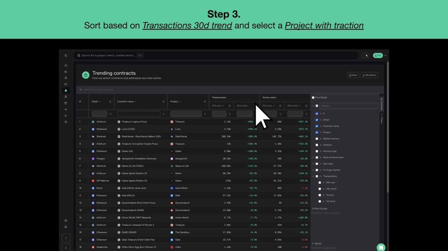
Task: Select the Treasure: Legions Proxy row
Action: point(193,122)
